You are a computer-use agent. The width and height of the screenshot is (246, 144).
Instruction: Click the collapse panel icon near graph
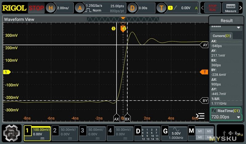[x=200, y=116]
